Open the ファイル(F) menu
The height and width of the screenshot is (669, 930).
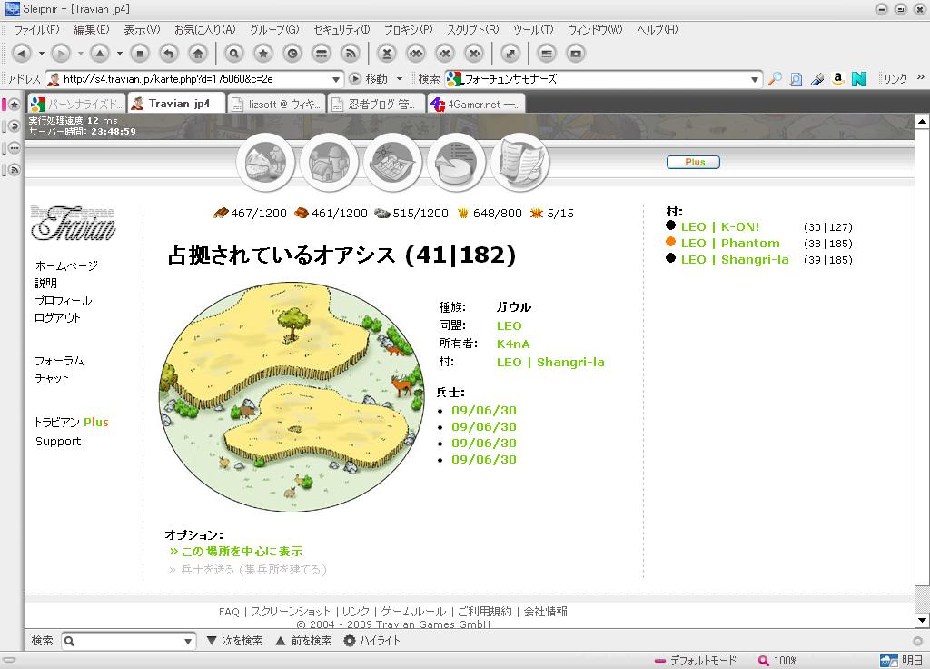click(36, 30)
